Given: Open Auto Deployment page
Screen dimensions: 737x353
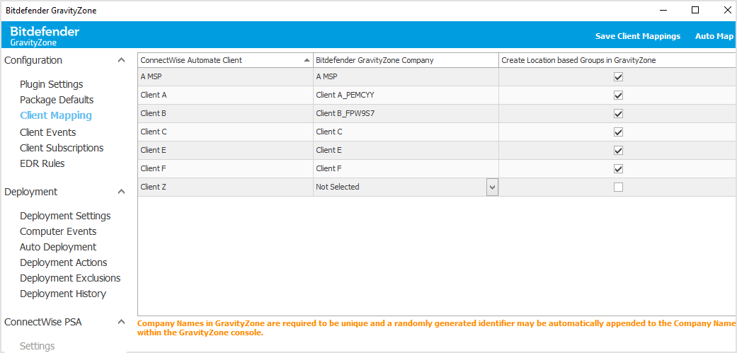Looking at the screenshot, I should pyautogui.click(x=58, y=247).
